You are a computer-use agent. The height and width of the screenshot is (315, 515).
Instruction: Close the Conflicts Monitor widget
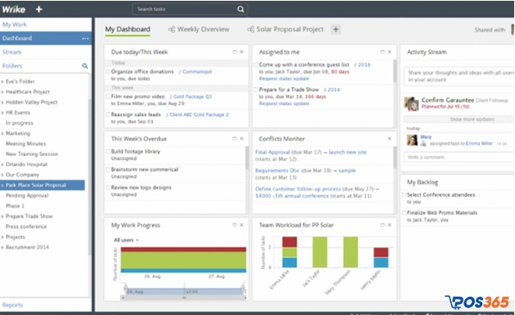pos(389,138)
